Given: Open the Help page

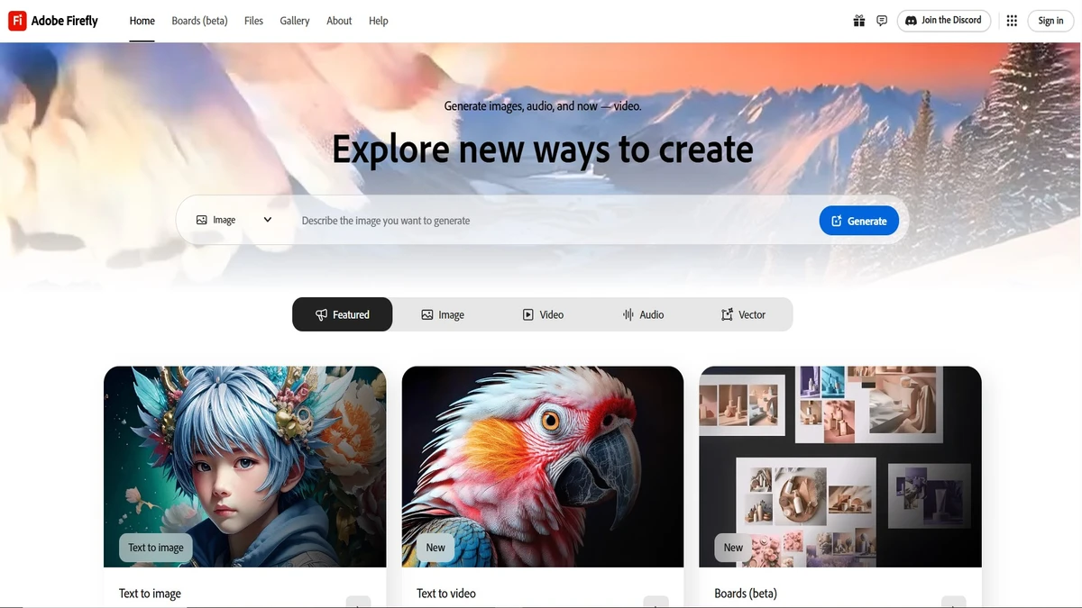Looking at the screenshot, I should click(378, 20).
